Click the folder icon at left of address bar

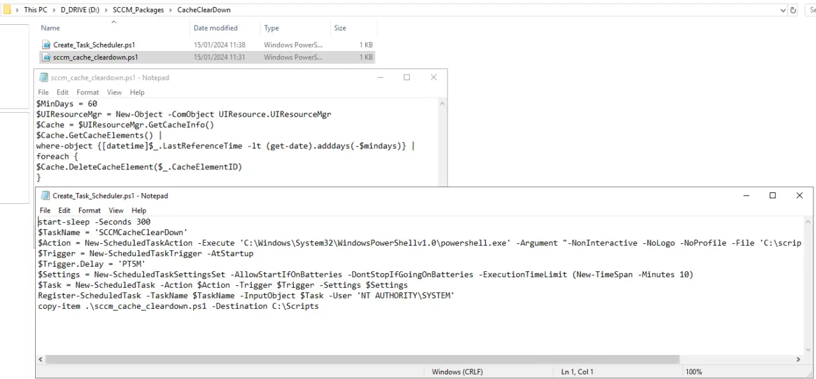[7, 10]
